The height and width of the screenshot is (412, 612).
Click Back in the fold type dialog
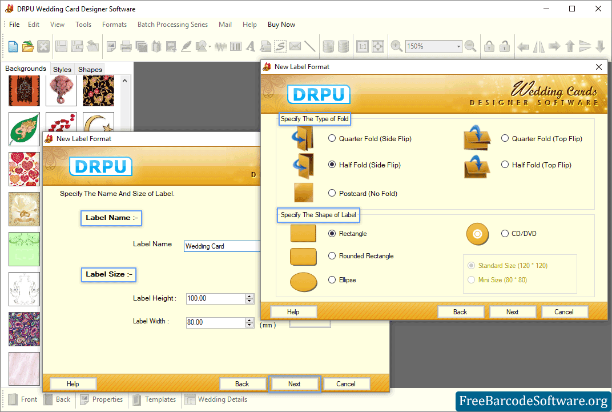pyautogui.click(x=460, y=311)
